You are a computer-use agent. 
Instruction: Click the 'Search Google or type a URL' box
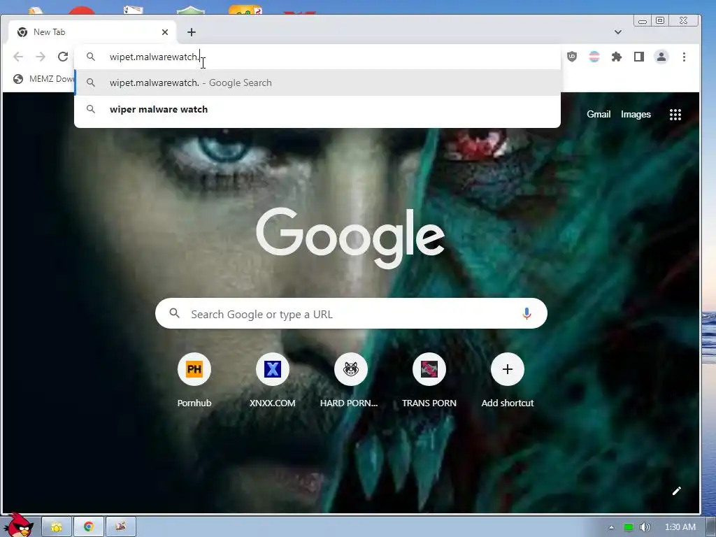tap(351, 313)
